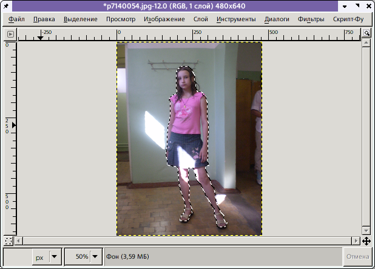Click the window menu icon in title bar
This screenshot has width=375, height=269.
click(x=7, y=5)
